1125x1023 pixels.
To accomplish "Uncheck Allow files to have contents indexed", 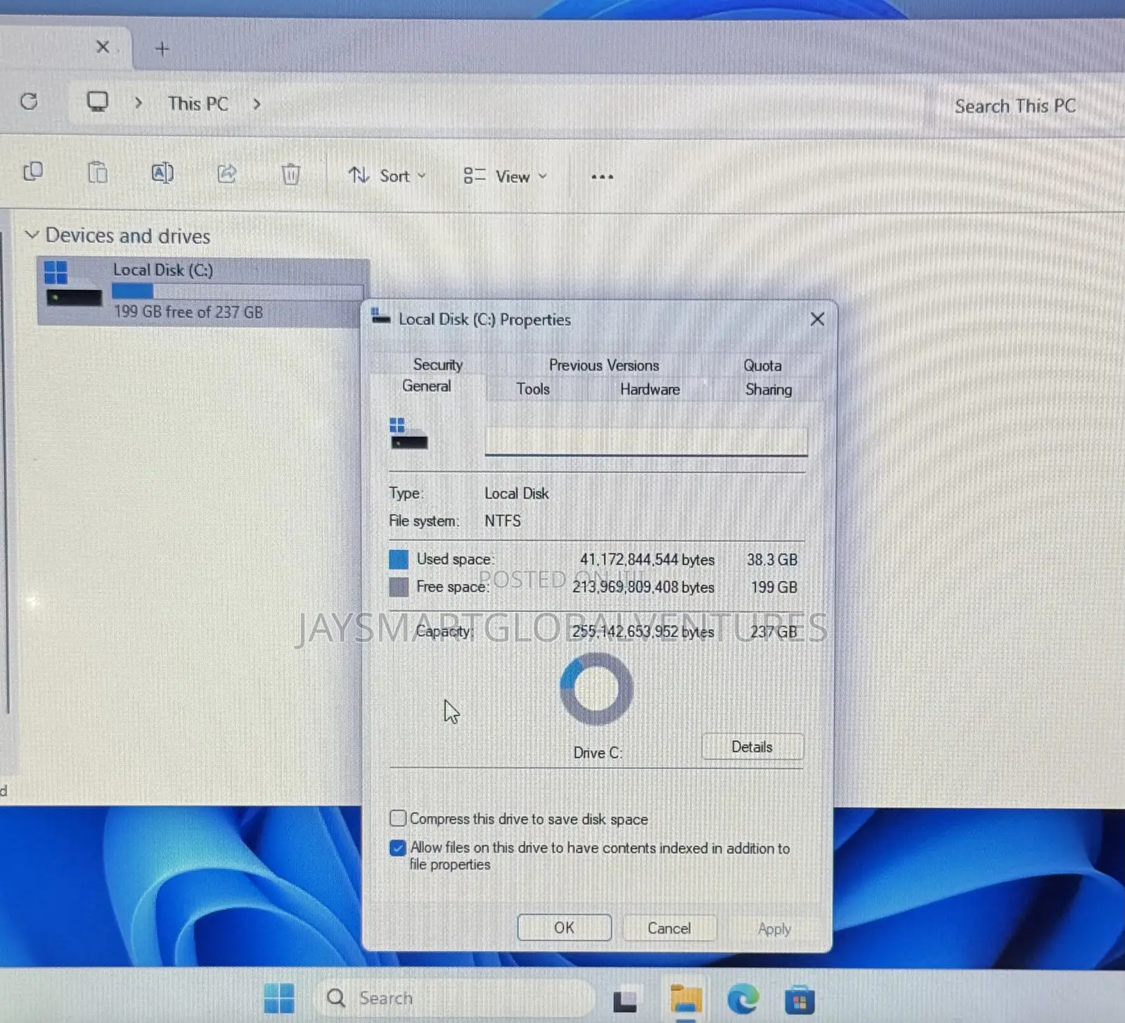I will [398, 848].
